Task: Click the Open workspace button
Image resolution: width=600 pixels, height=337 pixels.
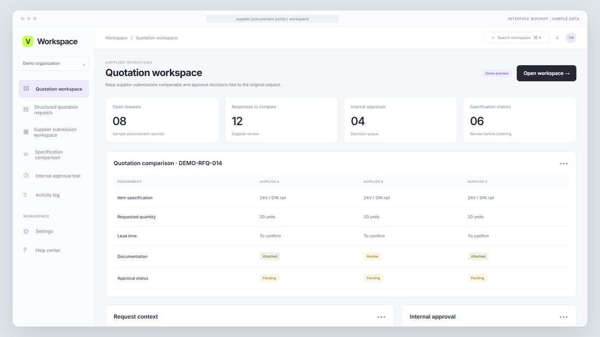Action: point(546,73)
